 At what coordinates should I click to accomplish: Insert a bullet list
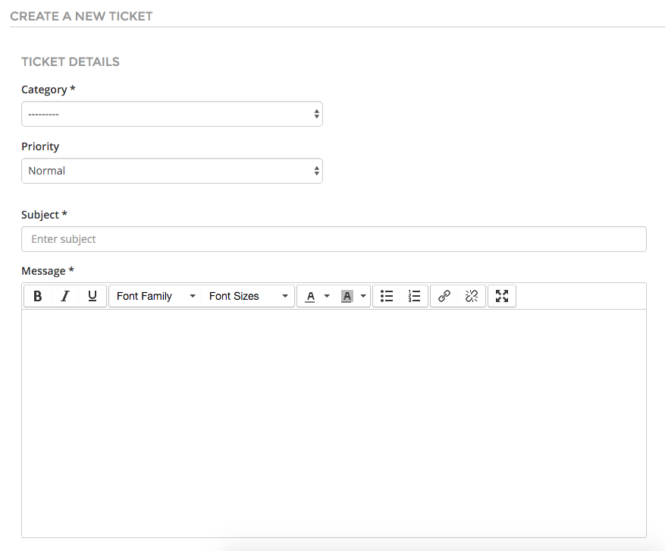coord(387,296)
